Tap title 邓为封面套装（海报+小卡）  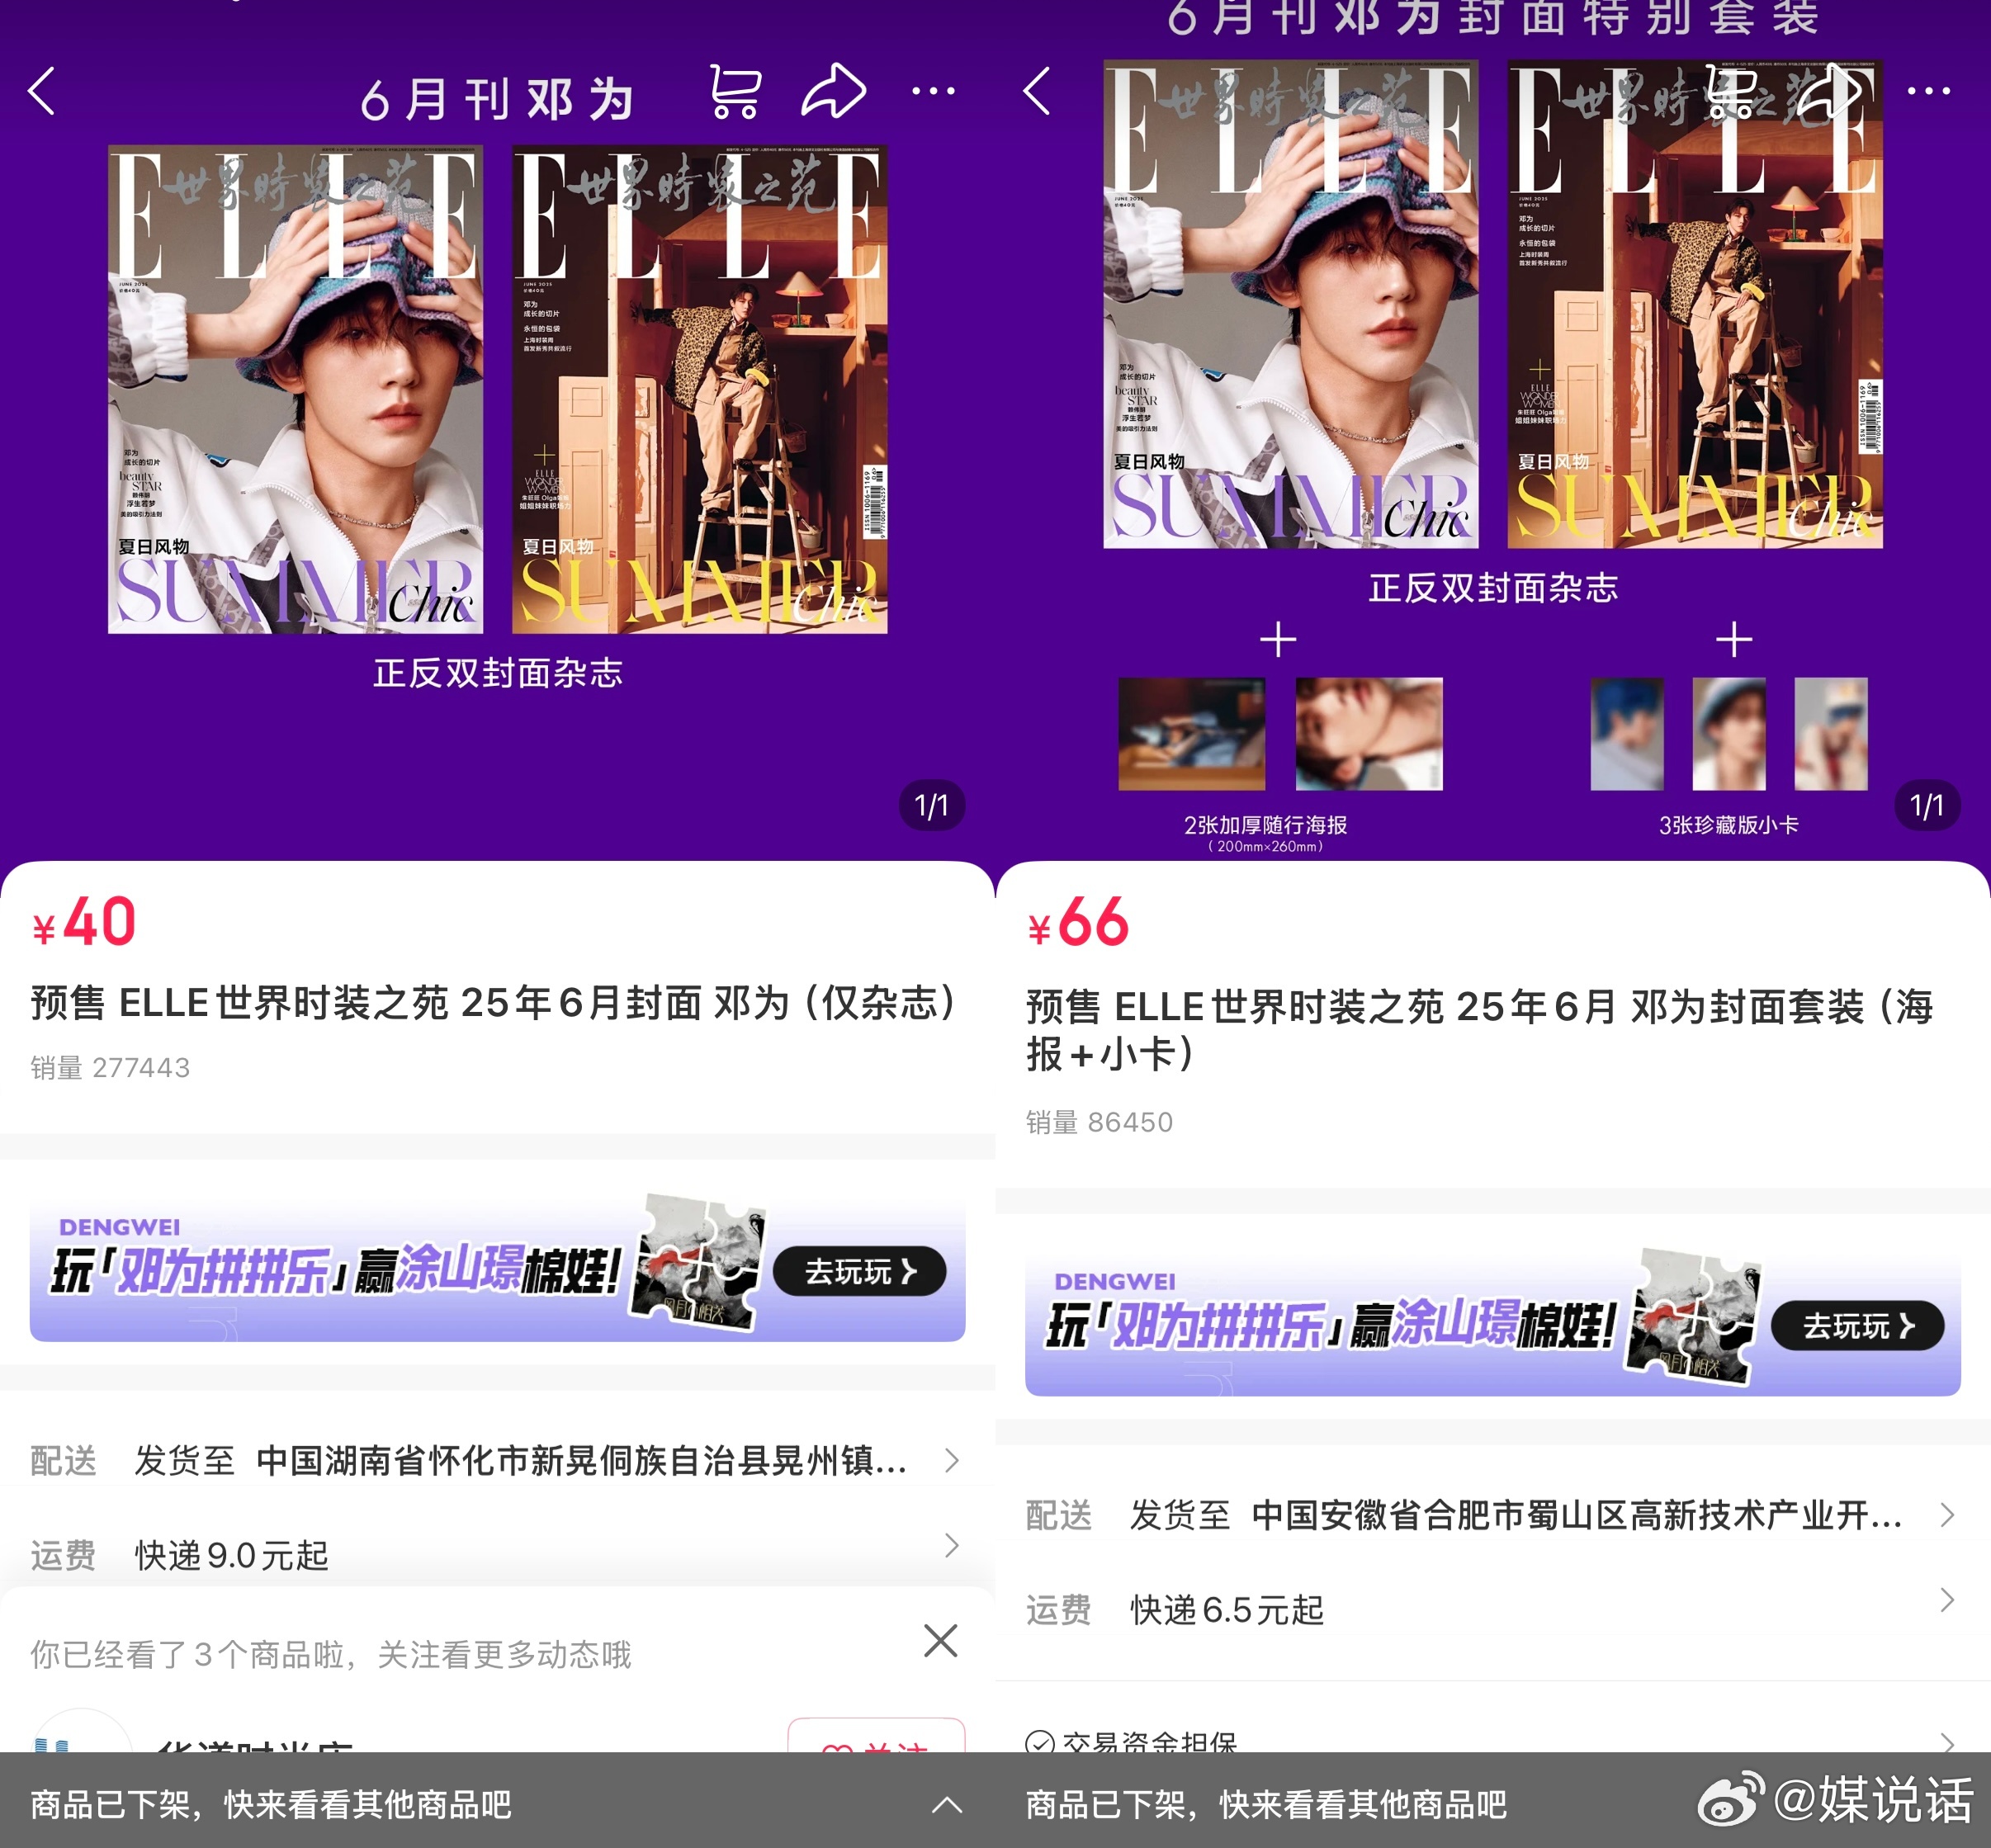pos(1480,1030)
